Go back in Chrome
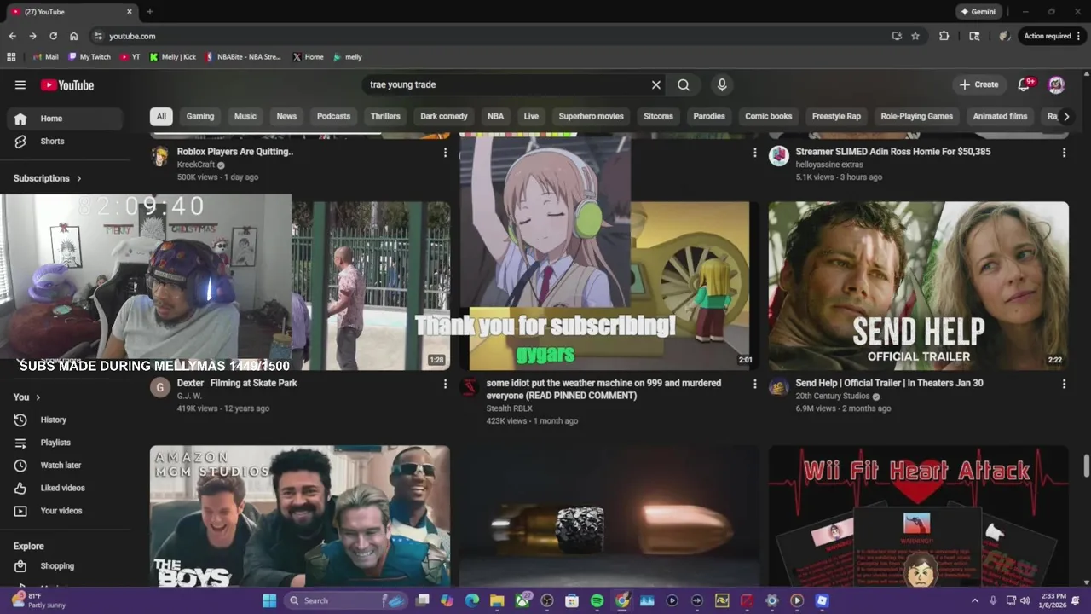1091x614 pixels. [12, 36]
